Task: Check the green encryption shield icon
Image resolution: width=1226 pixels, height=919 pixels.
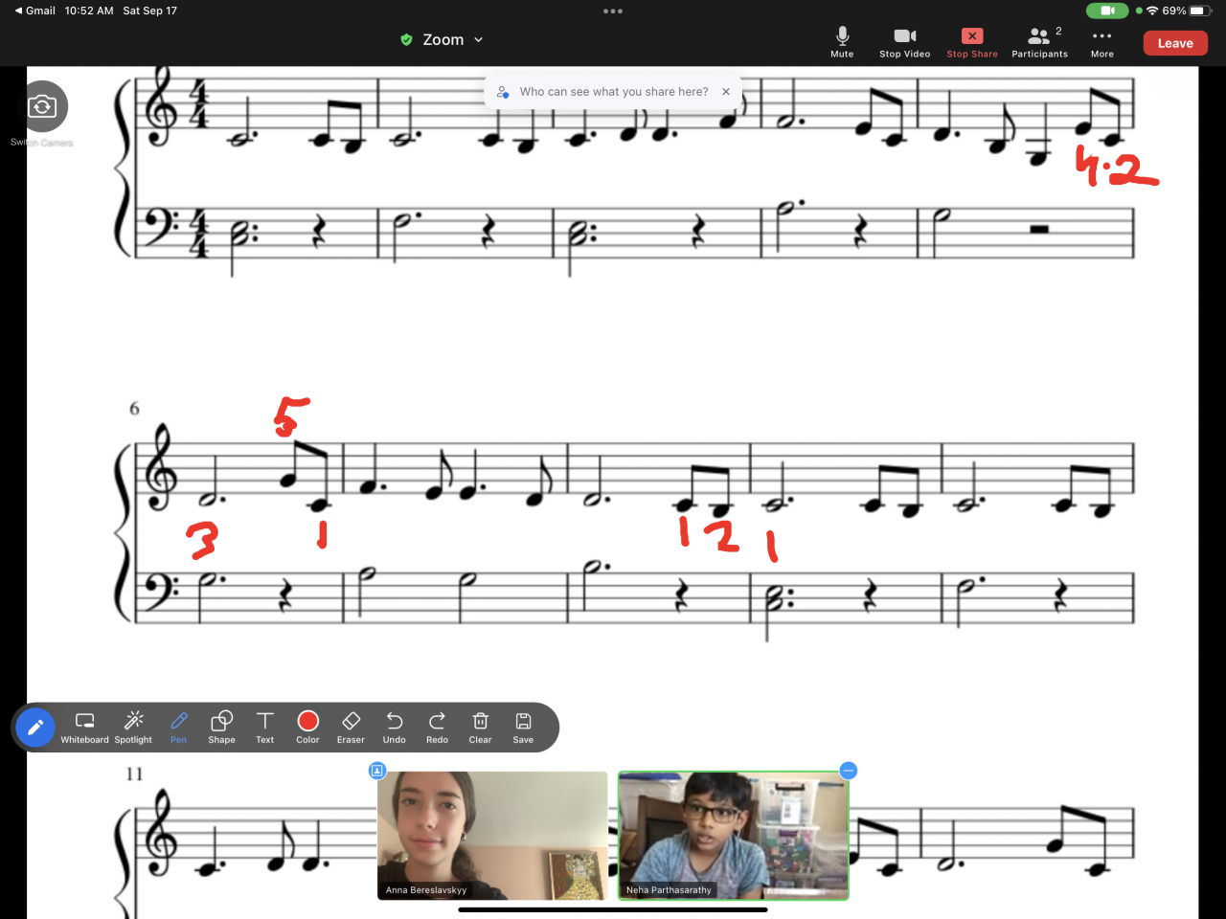Action: tap(406, 39)
